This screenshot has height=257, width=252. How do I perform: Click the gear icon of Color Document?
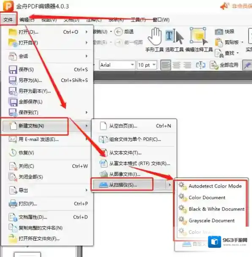coord(183,197)
